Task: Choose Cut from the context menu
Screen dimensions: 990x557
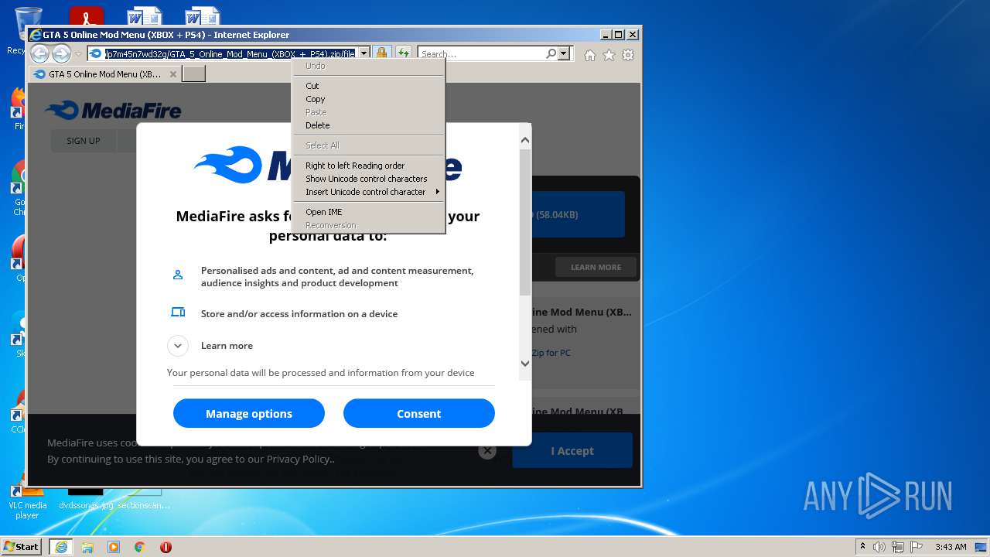Action: (x=368, y=86)
